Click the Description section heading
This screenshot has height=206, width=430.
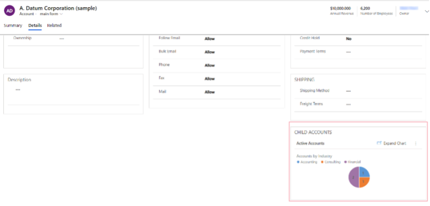coord(19,80)
